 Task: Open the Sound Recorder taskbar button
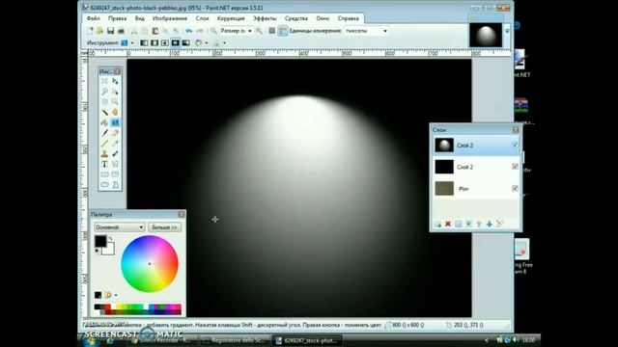161,340
